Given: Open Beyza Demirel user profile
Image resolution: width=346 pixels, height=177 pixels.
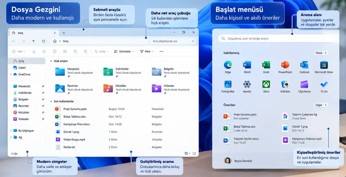Looking at the screenshot, I should pyautogui.click(x=238, y=161).
